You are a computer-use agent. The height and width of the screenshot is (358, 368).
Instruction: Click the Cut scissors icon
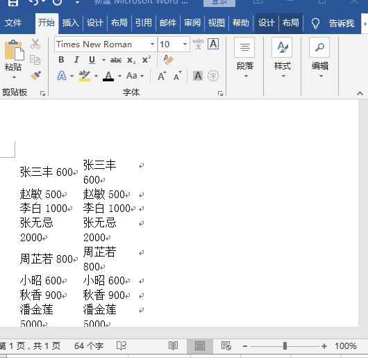[x=35, y=44]
